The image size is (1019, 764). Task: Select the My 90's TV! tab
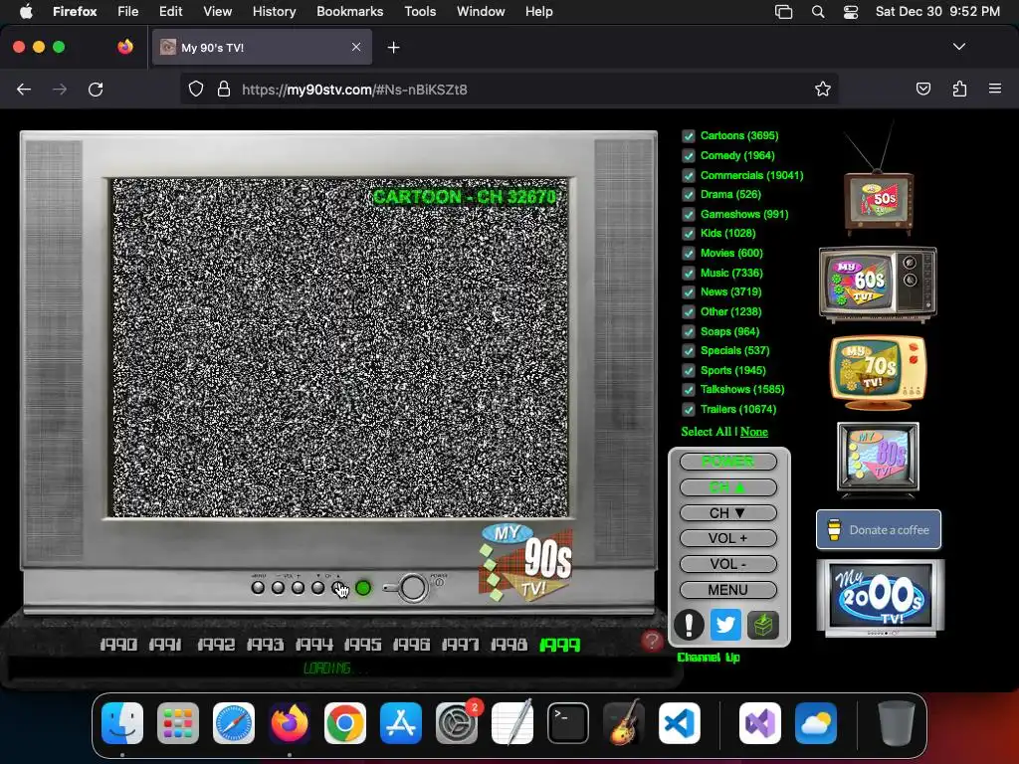coord(262,47)
